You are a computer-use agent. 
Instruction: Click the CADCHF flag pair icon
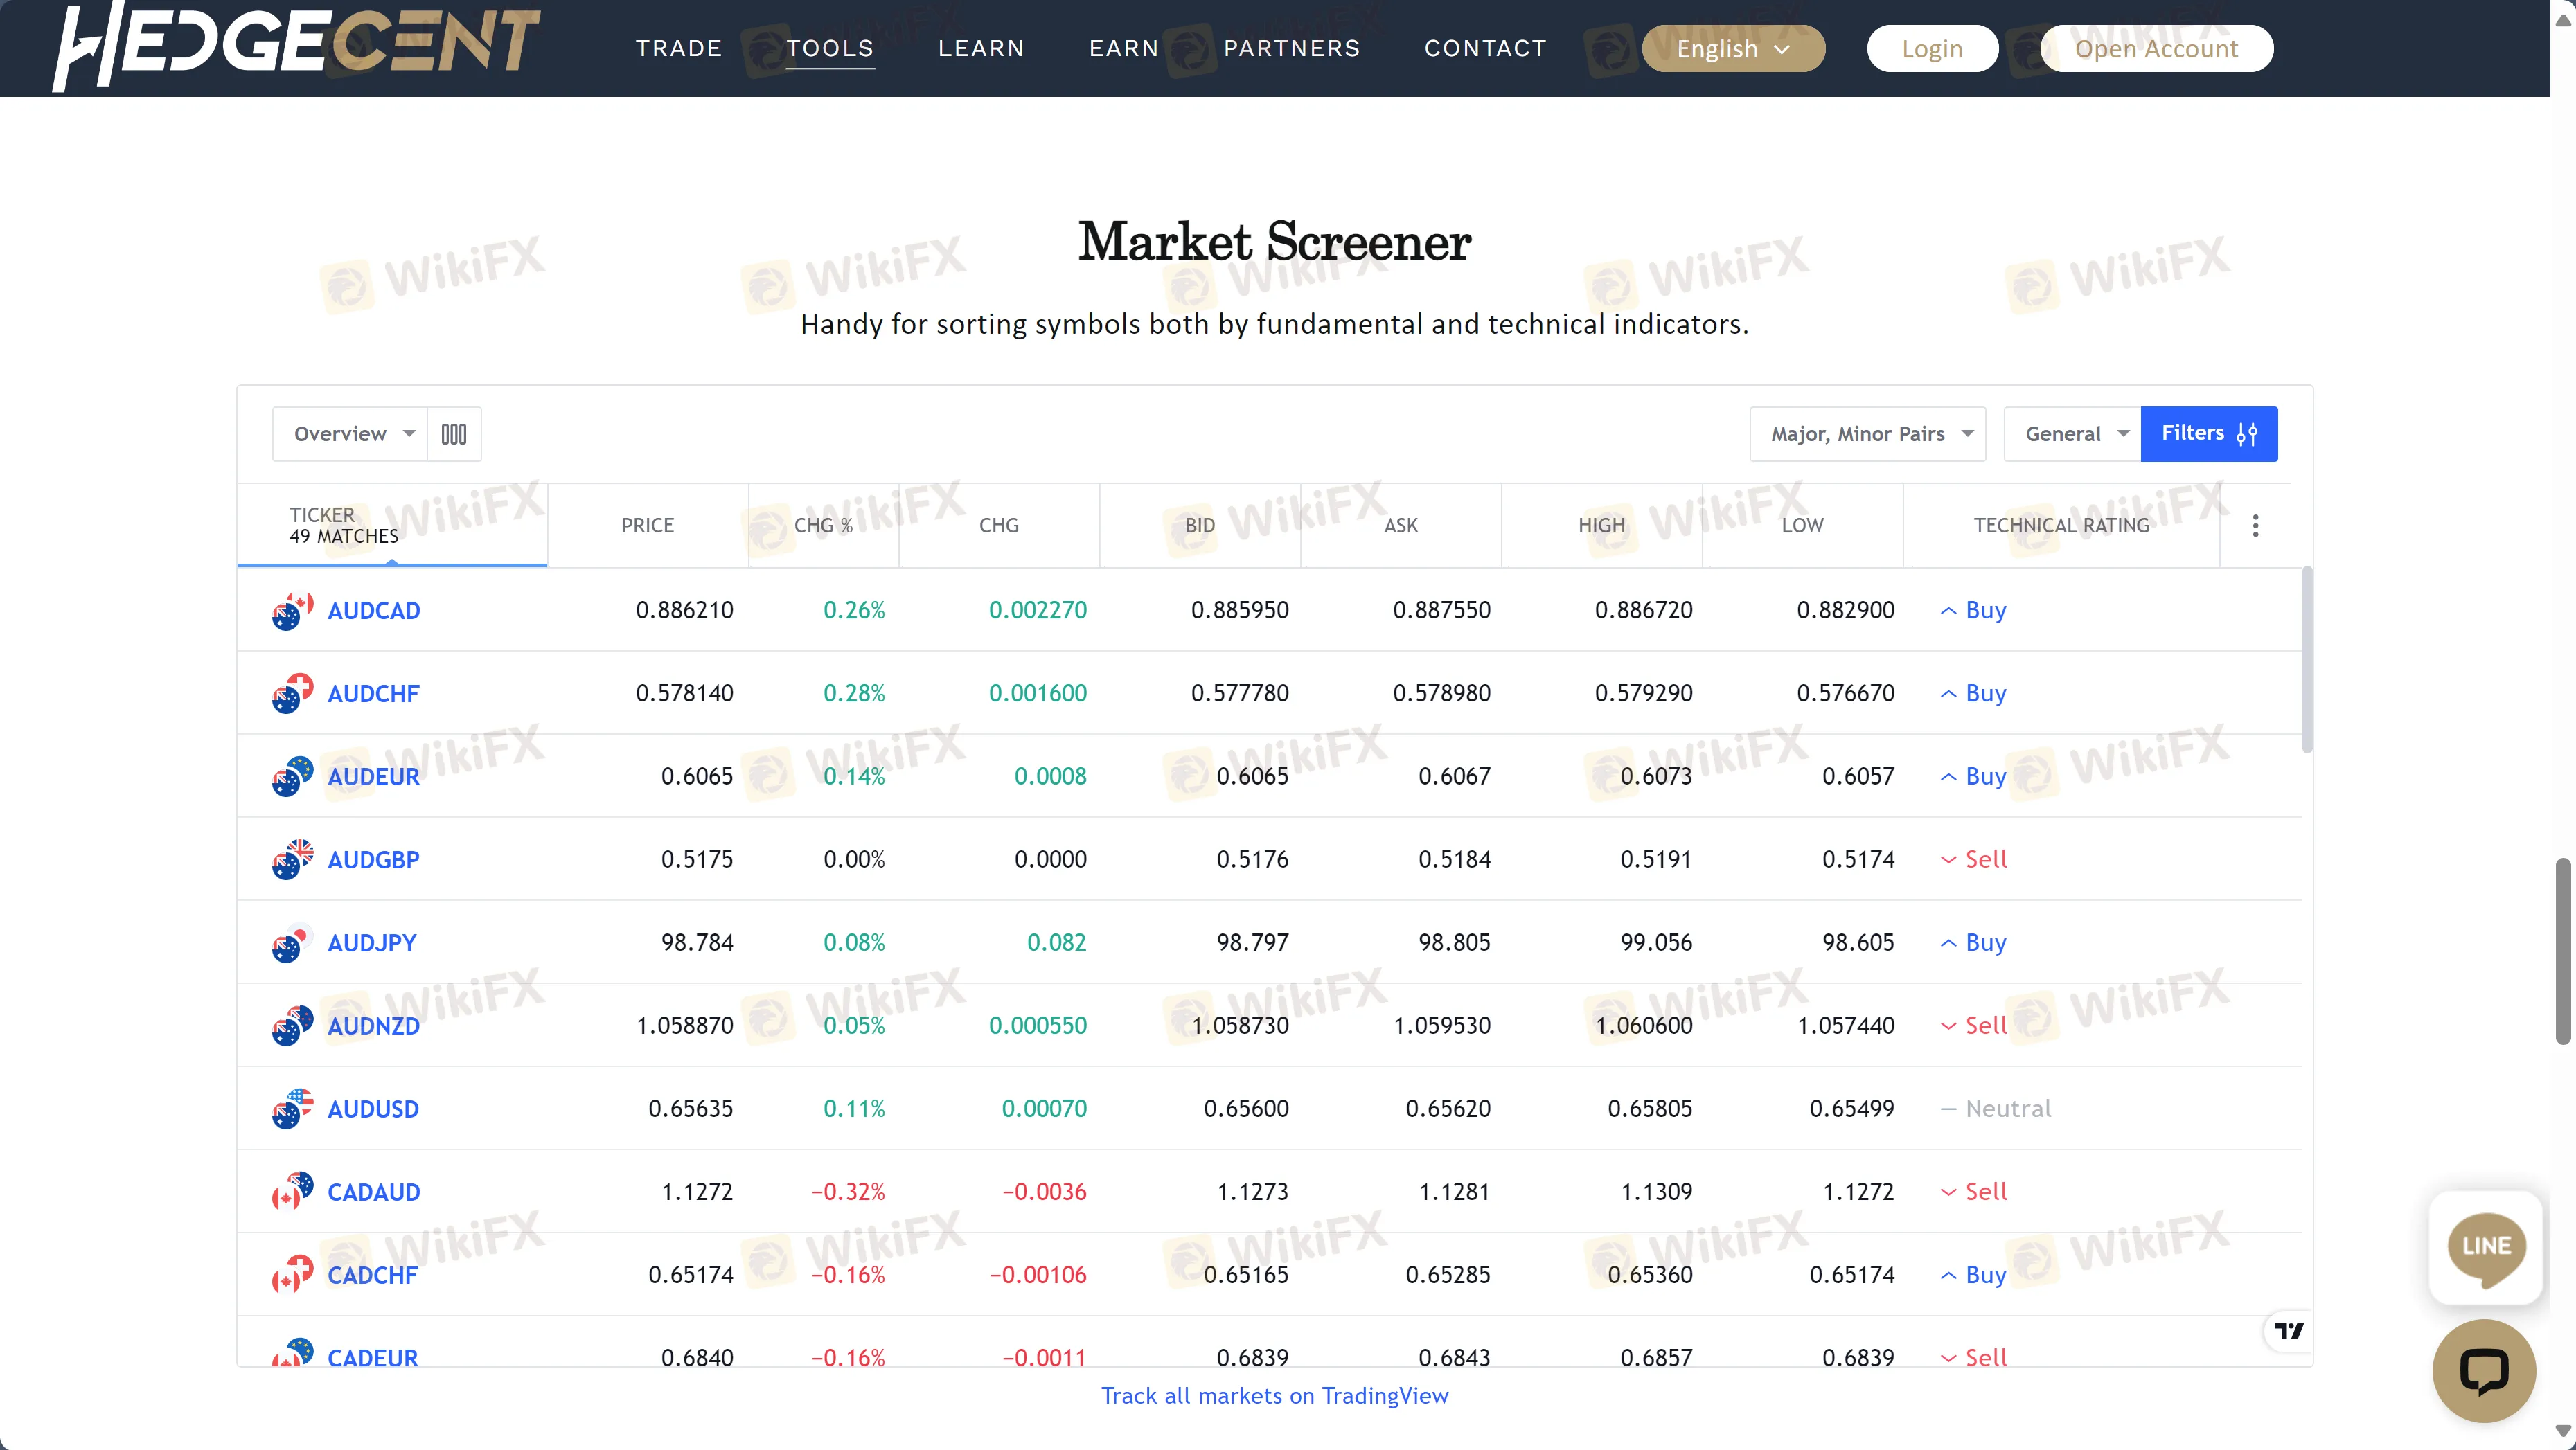(292, 1275)
